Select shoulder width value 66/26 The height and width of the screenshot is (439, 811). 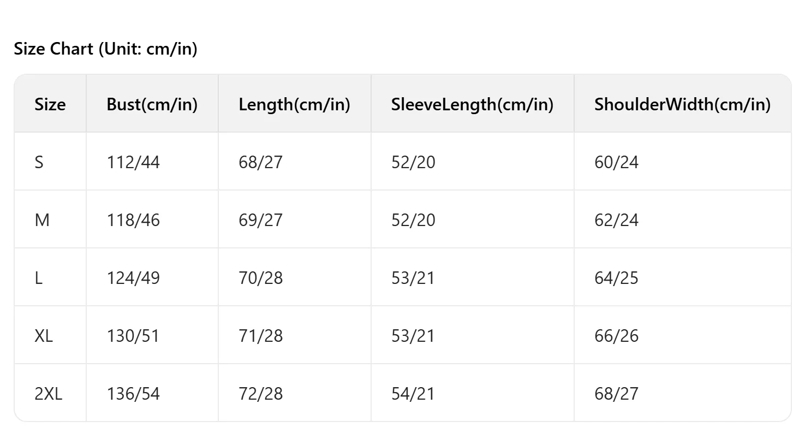616,336
